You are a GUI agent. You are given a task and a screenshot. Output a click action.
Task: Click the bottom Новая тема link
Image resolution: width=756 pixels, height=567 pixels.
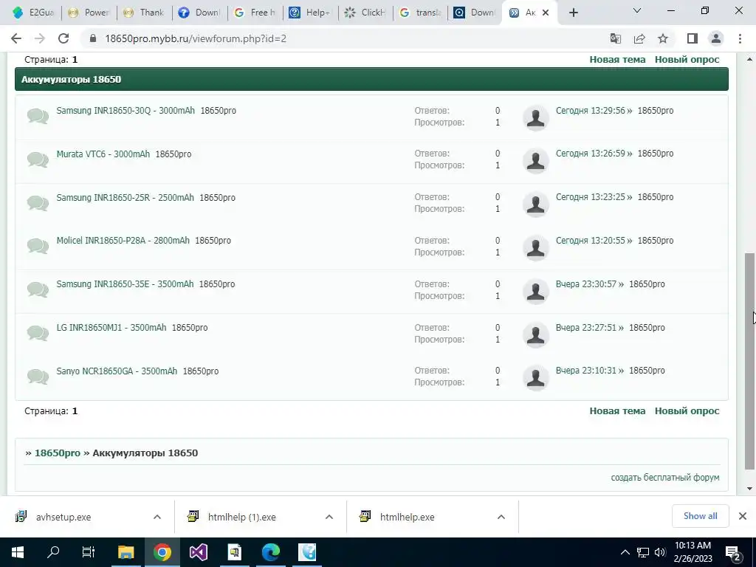tap(617, 410)
